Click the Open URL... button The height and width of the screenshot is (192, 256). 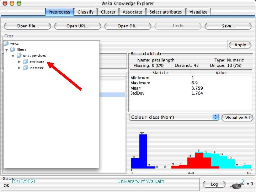click(x=78, y=26)
